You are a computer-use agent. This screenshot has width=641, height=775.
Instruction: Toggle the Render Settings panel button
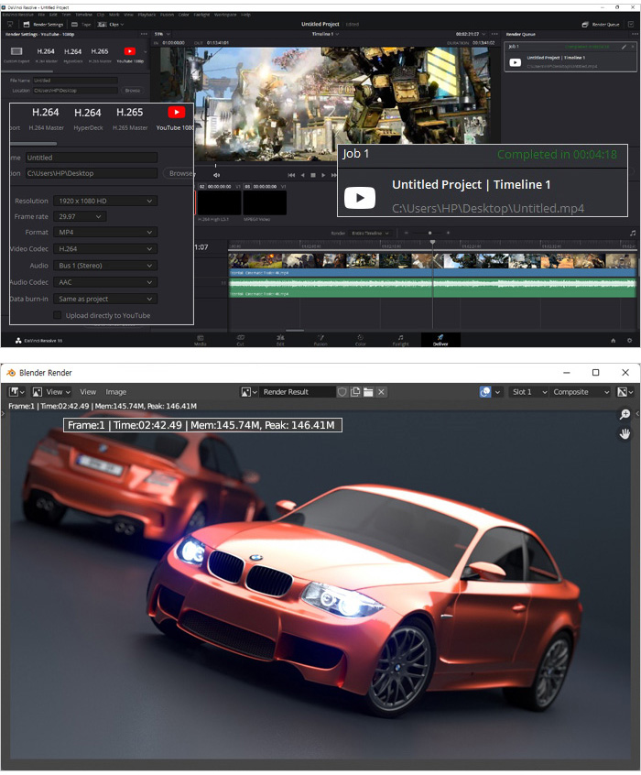pyautogui.click(x=43, y=24)
